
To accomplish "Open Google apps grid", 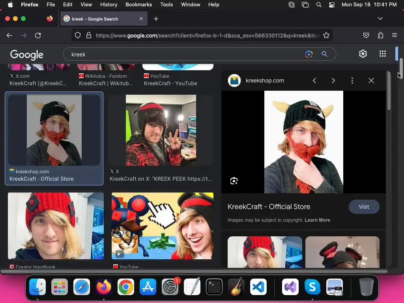I will [x=383, y=54].
